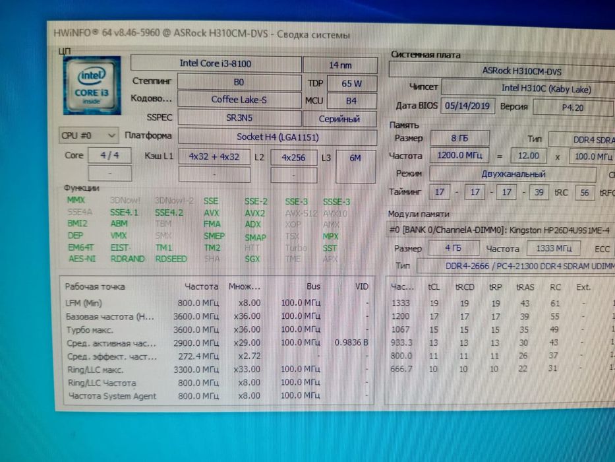
Task: Click the Core count 4 / 4 field
Action: pos(110,155)
